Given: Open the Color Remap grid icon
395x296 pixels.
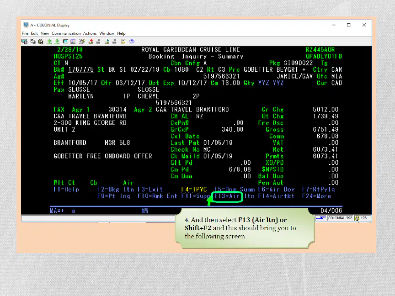Looking at the screenshot, I should pos(73,42).
